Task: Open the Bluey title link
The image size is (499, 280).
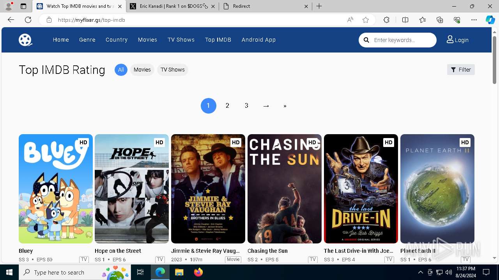Action: click(x=26, y=251)
